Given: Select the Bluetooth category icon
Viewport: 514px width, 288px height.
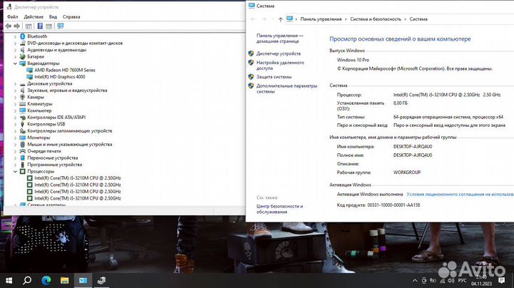Looking at the screenshot, I should [22, 36].
